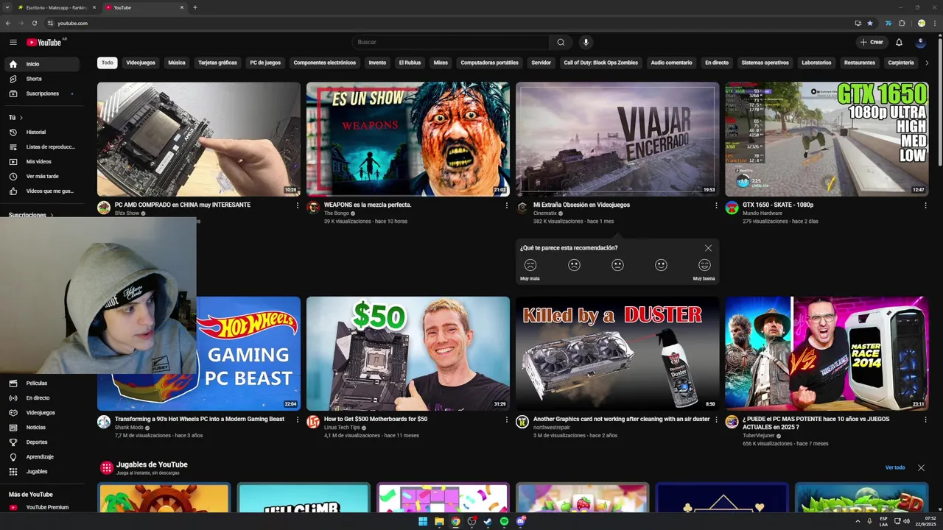Open options for PC AMD COMPRADO en CHINA video
The image size is (943, 530).
click(298, 205)
